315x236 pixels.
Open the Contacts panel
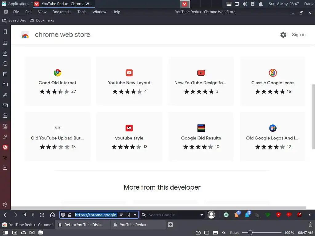tap(5, 137)
